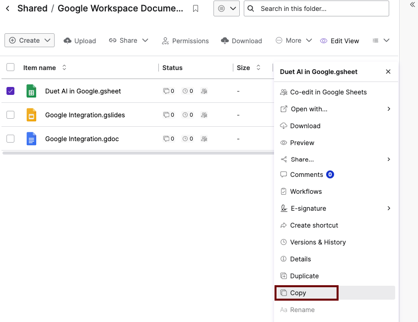Sort by Item name column arrows
Image resolution: width=418 pixels, height=322 pixels.
[x=64, y=67]
